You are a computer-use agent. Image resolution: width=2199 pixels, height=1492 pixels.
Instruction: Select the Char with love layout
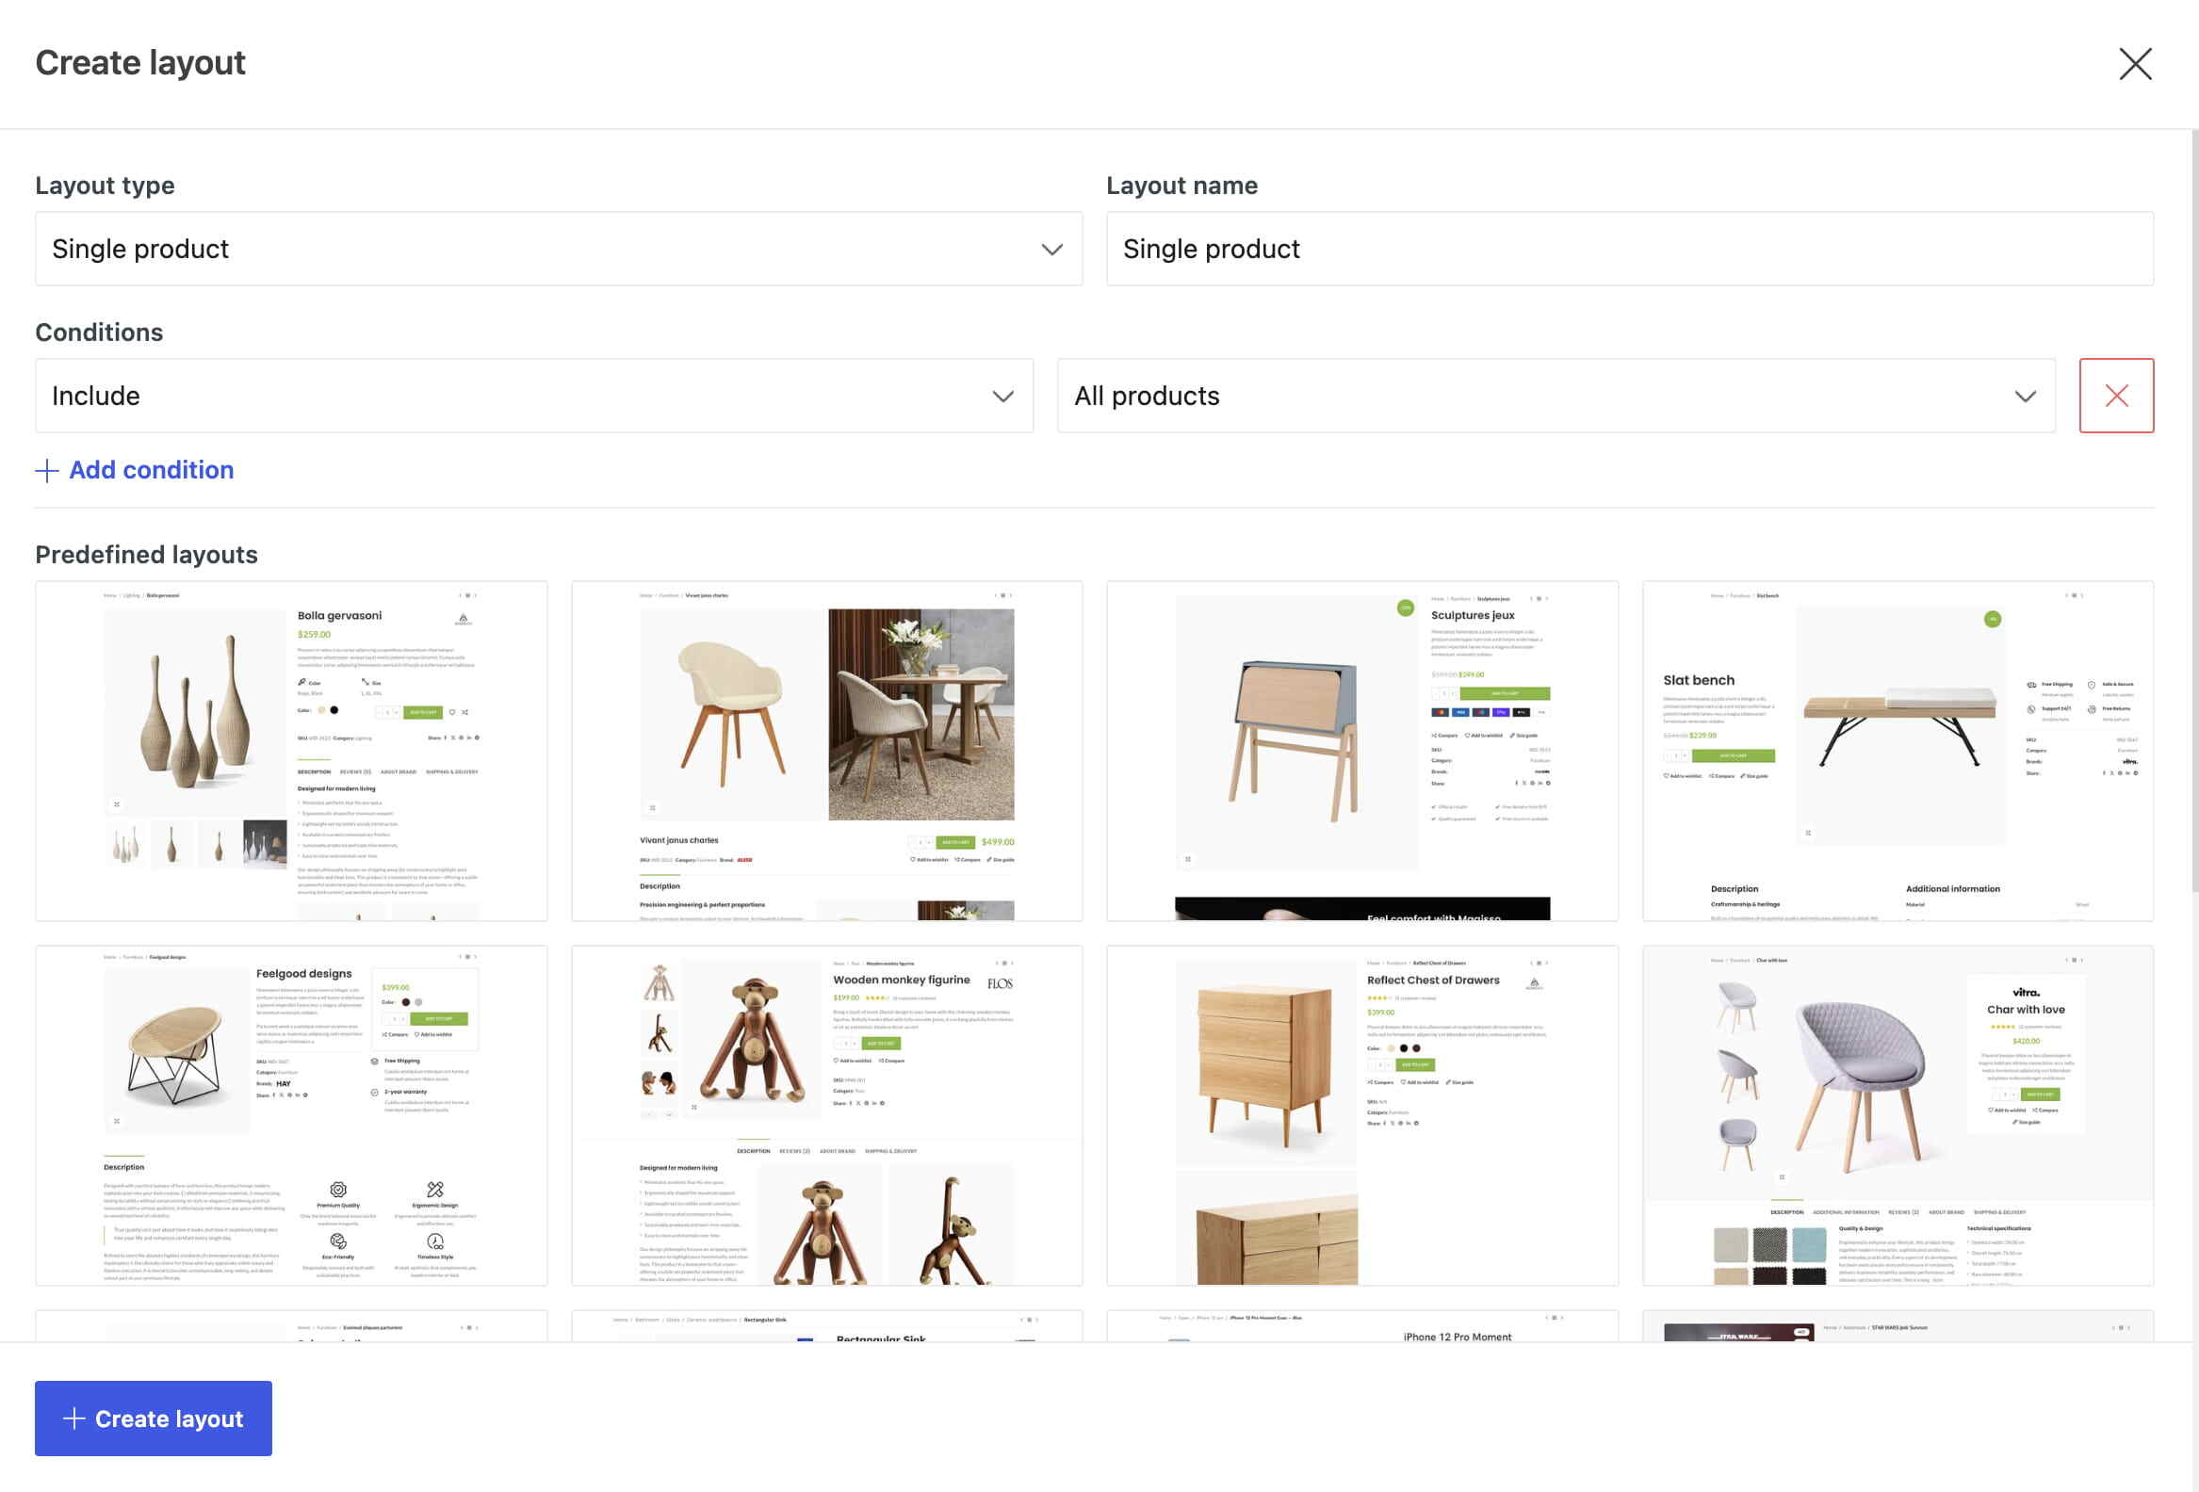pos(1898,1115)
